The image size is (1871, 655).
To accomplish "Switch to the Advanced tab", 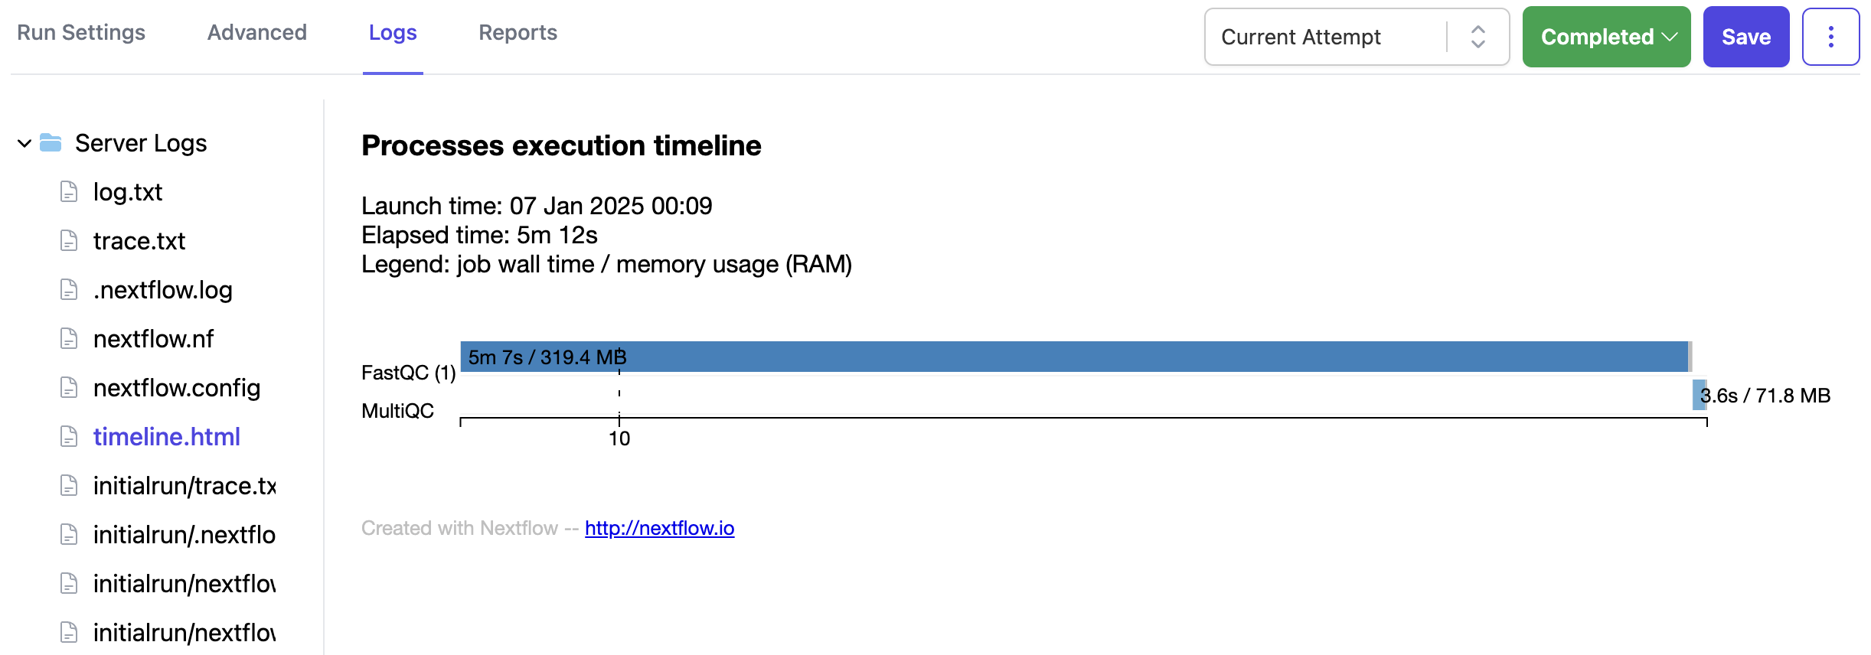I will (x=256, y=32).
